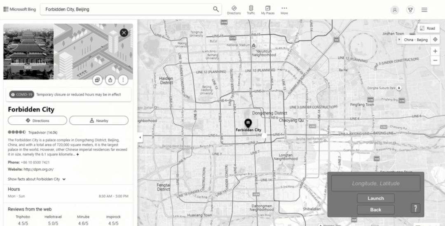Viewport: 445px width, 226px height.
Task: Collapse the side panel with the arrow handle
Action: tap(140, 137)
